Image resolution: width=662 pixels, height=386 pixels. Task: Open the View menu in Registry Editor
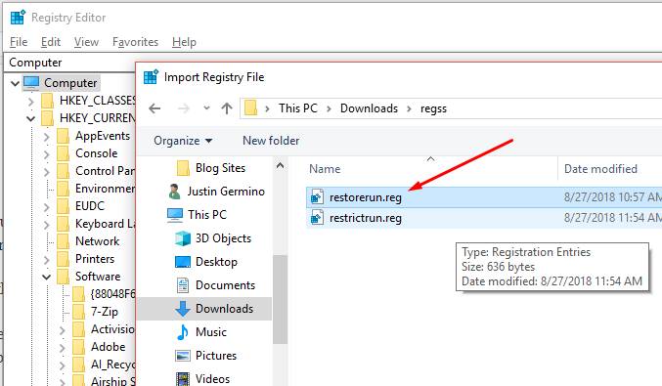tap(86, 42)
